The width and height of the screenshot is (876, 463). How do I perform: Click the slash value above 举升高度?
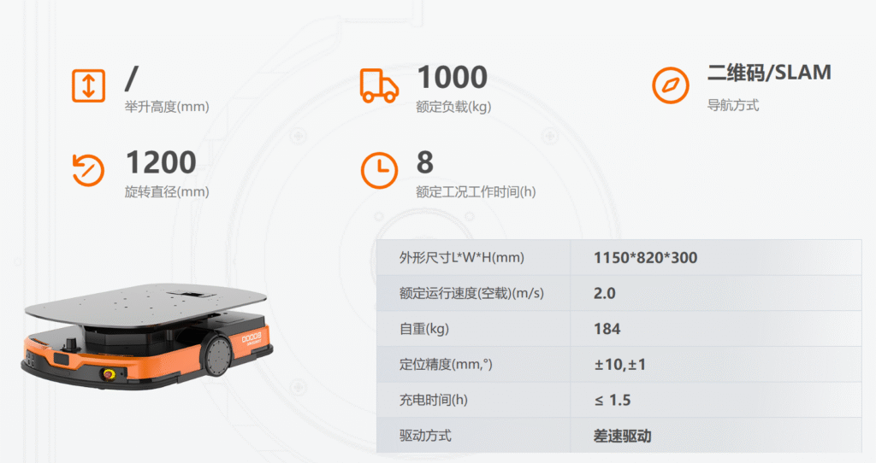pos(131,78)
